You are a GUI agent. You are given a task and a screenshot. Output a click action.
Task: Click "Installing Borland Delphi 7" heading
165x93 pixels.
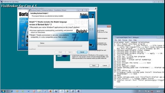39,13
